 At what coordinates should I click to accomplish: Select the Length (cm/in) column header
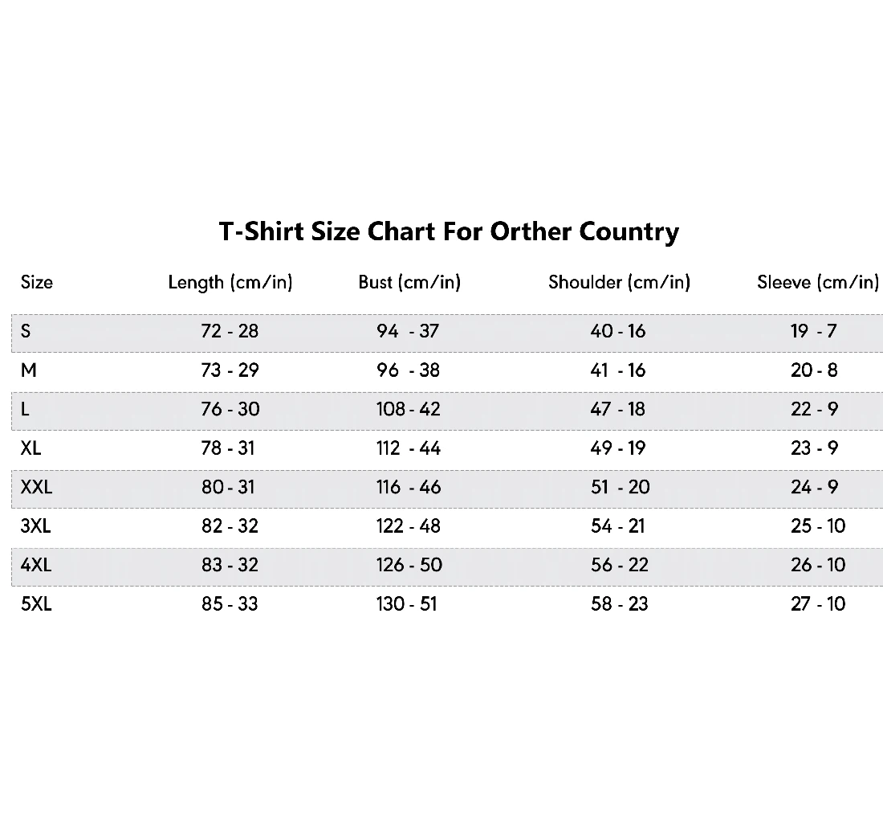tap(230, 282)
